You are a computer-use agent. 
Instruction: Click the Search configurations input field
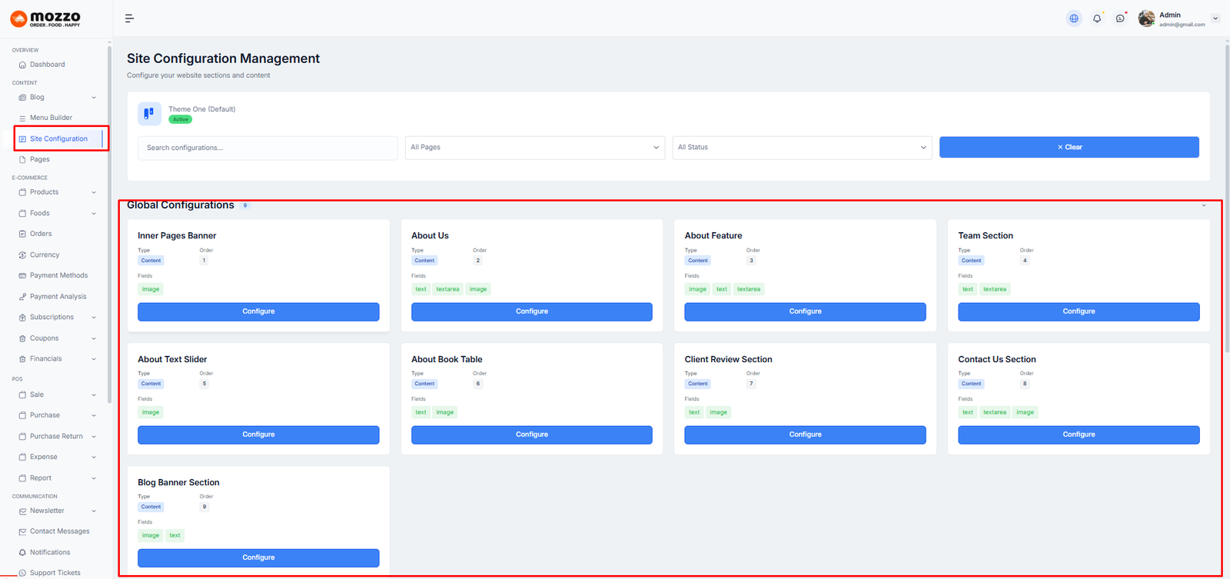(x=268, y=148)
